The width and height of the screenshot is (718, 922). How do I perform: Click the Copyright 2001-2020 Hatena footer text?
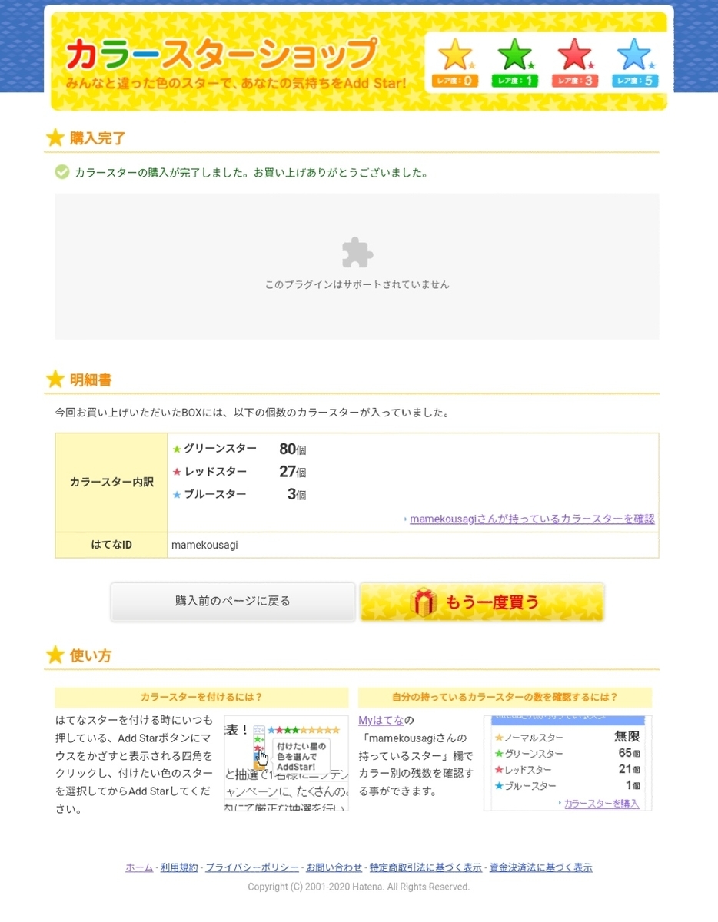(358, 887)
